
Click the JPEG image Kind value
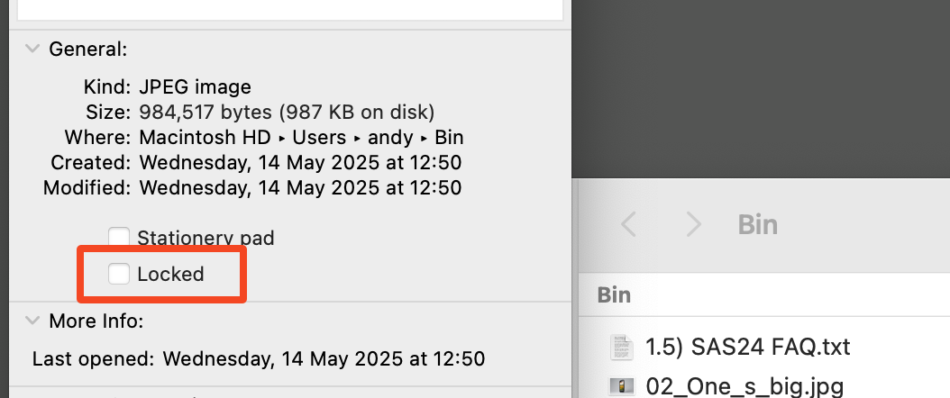[195, 87]
